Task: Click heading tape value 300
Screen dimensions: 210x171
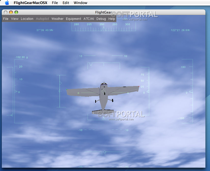Action: [x=128, y=24]
